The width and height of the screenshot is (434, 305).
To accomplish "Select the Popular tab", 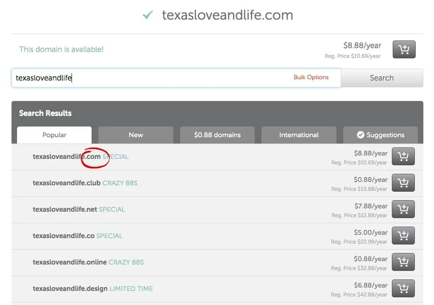I will pyautogui.click(x=54, y=135).
